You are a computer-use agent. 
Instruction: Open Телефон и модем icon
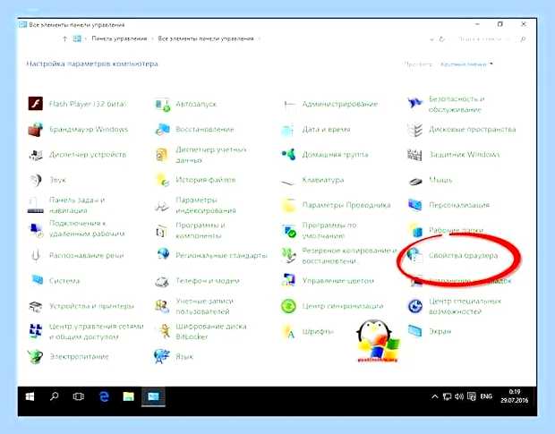click(x=162, y=281)
